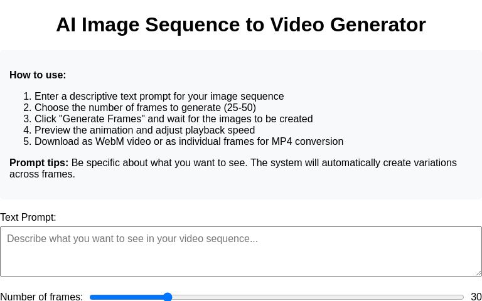Select the "Enter a descriptive text prompt" step
The image size is (482, 301).
tap(159, 97)
